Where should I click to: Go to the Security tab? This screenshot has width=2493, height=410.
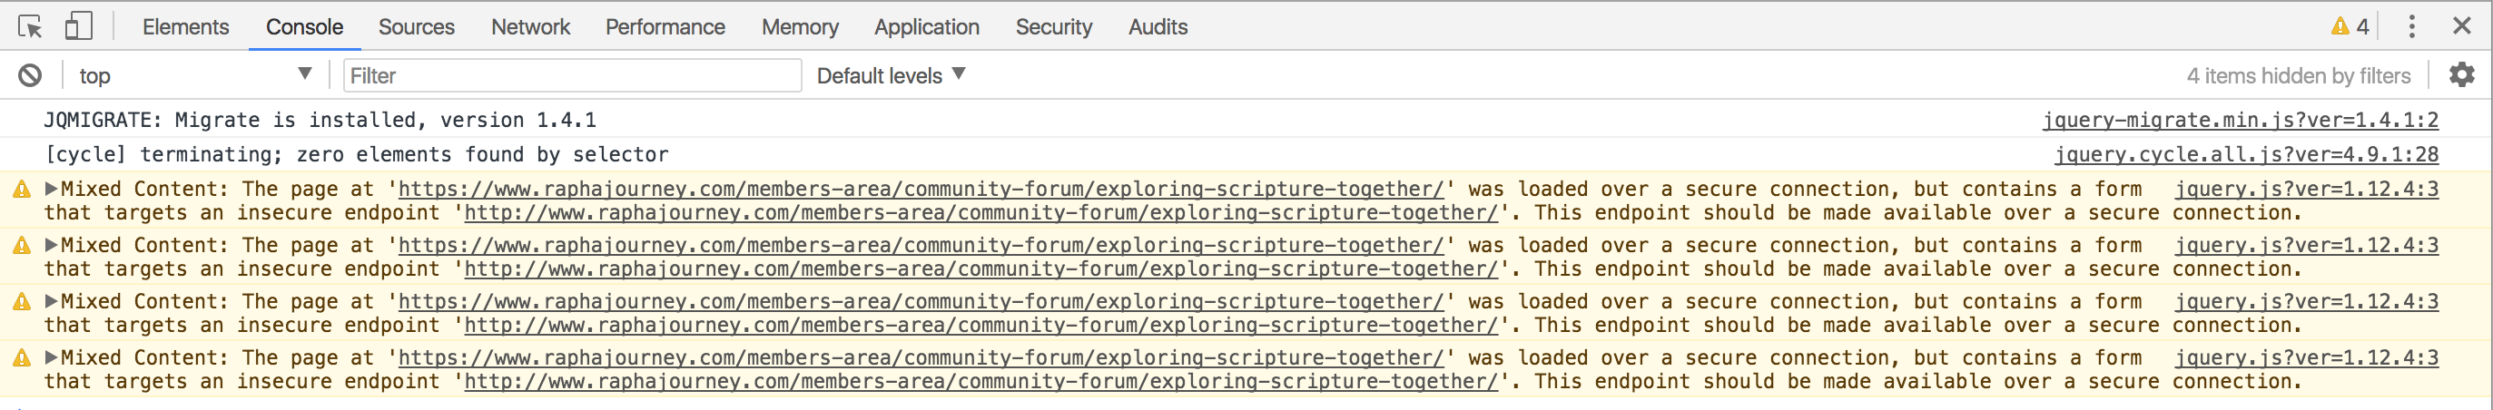(x=1053, y=26)
